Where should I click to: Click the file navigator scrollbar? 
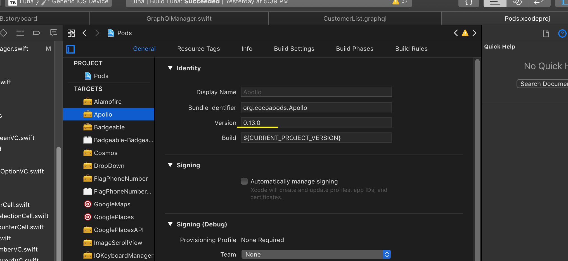[59, 204]
